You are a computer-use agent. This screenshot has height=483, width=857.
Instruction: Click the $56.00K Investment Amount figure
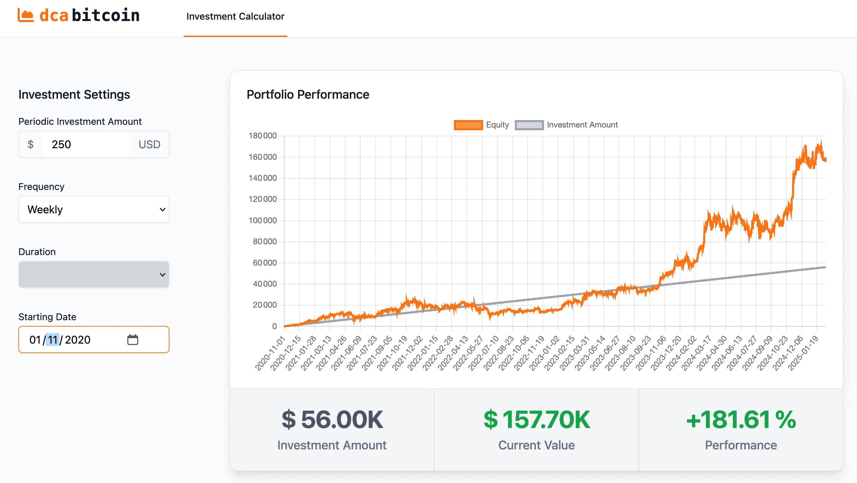click(332, 420)
